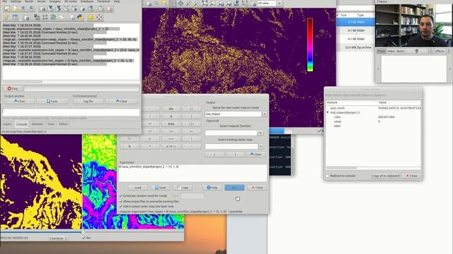
Task: Open Raster menu in Layer Manager
Action: point(29,1)
